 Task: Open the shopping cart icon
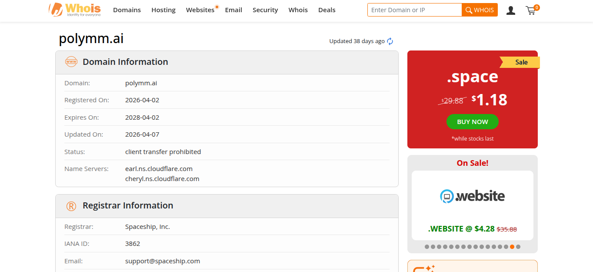click(x=531, y=10)
